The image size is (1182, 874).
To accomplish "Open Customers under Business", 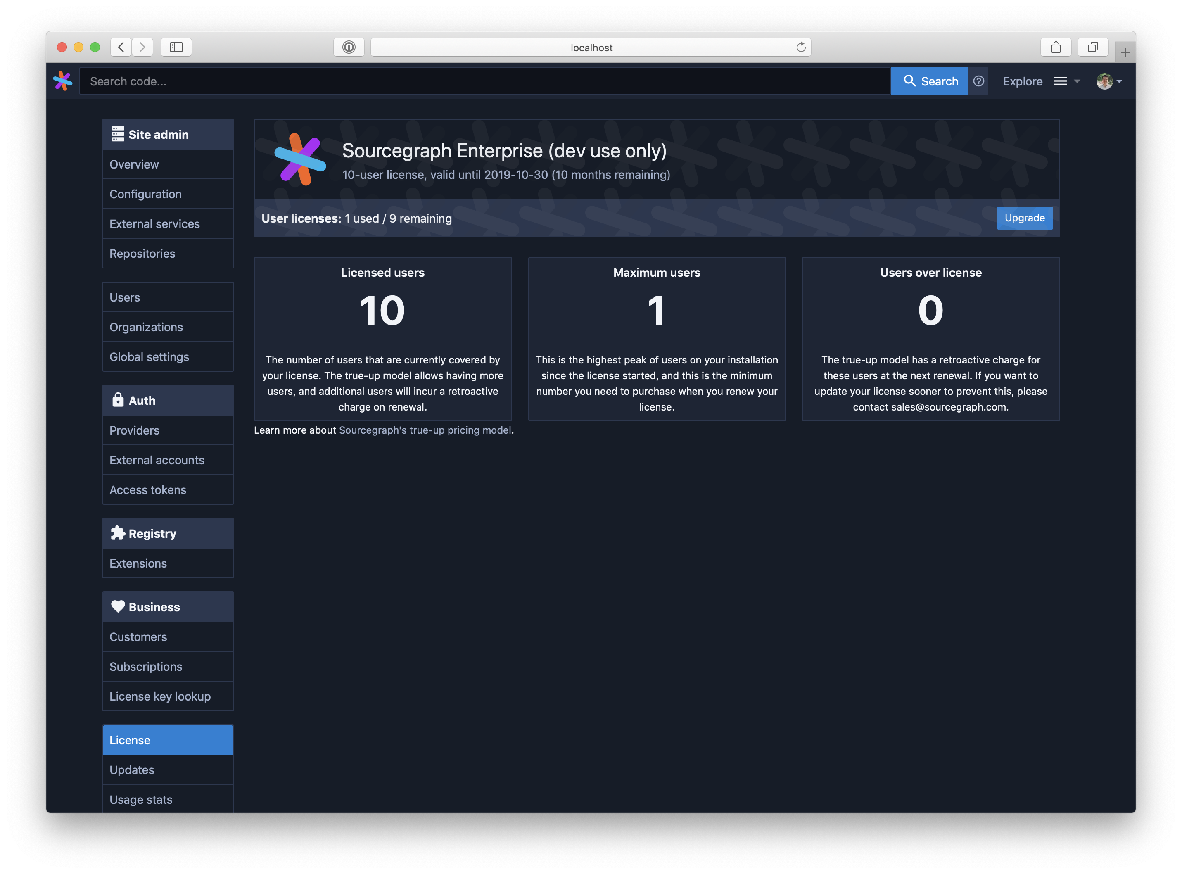I will (168, 636).
